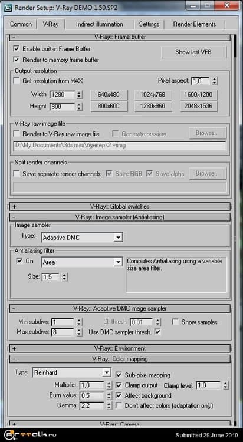This screenshot has width=243, height=442.
Task: Choose the 1024x768 resolution preset
Action: pyautogui.click(x=153, y=95)
